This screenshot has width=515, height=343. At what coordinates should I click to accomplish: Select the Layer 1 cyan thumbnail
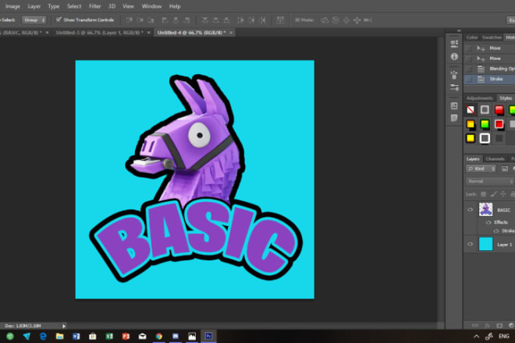[x=486, y=244]
